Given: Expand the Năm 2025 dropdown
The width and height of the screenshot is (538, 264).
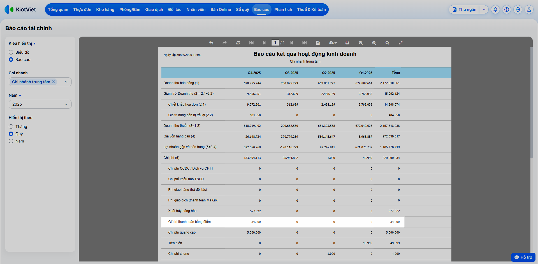Looking at the screenshot, I should [x=40, y=104].
